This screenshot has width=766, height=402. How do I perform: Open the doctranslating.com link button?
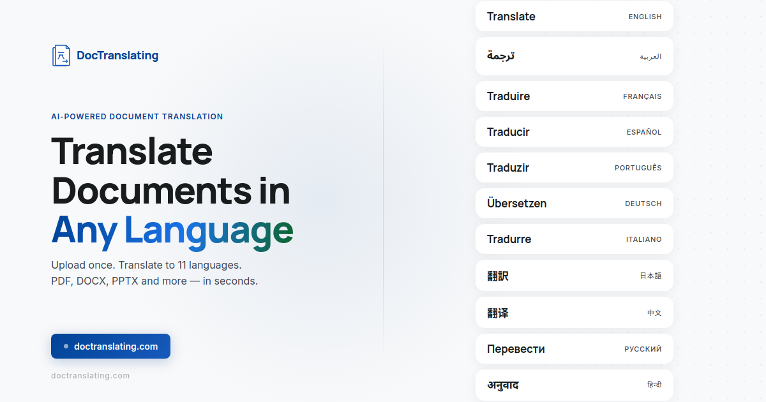[x=110, y=346]
